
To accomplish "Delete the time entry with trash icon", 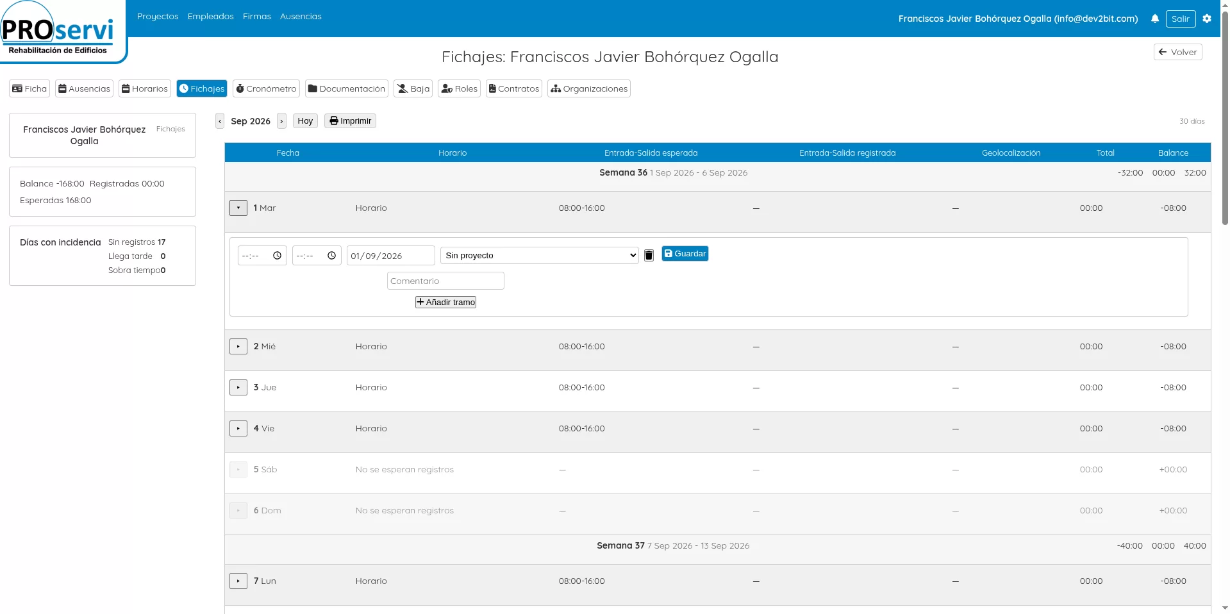I will coord(649,255).
